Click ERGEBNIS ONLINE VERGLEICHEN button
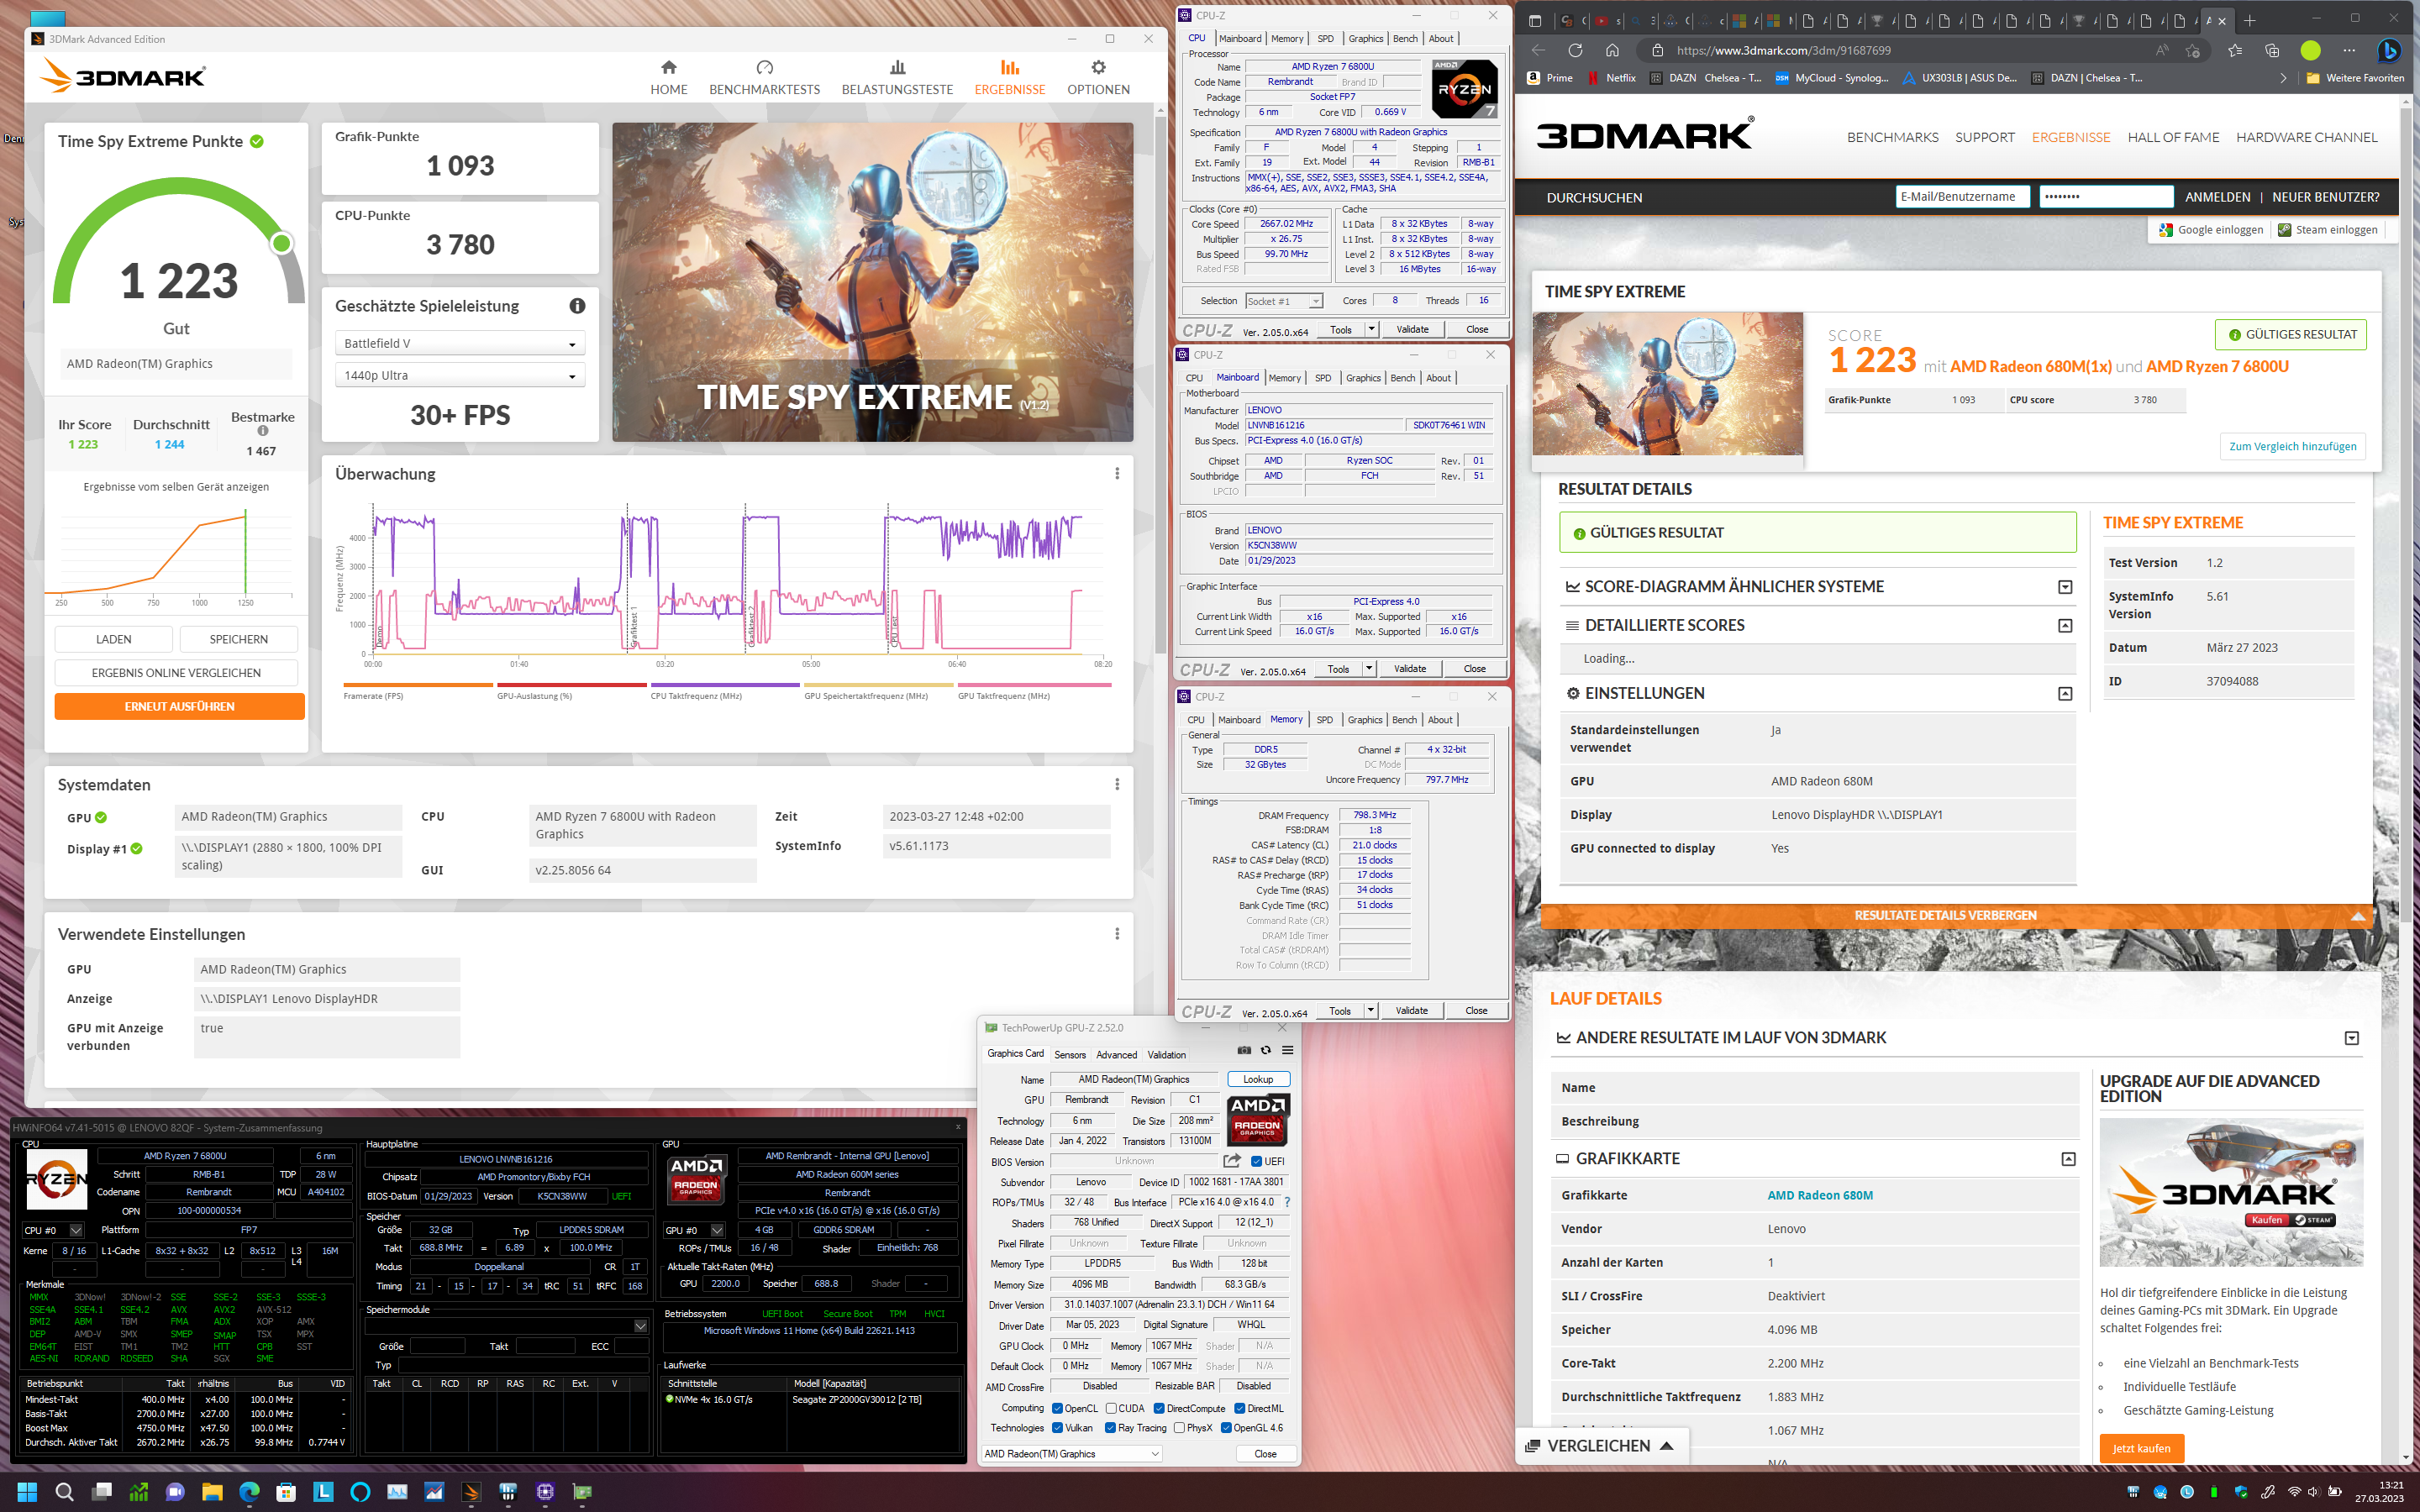This screenshot has width=2420, height=1512. pos(176,673)
